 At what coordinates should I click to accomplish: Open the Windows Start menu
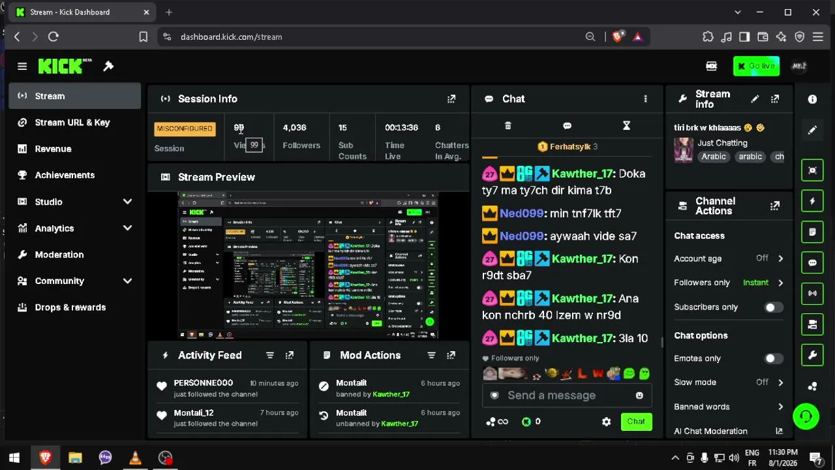[x=14, y=458]
